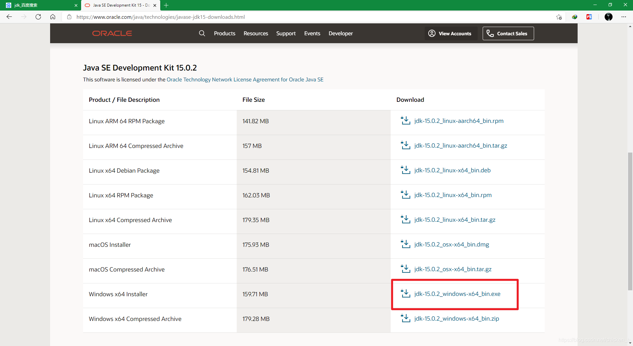Click download icon for windows-x64 exe
633x346 pixels.
pyautogui.click(x=406, y=294)
